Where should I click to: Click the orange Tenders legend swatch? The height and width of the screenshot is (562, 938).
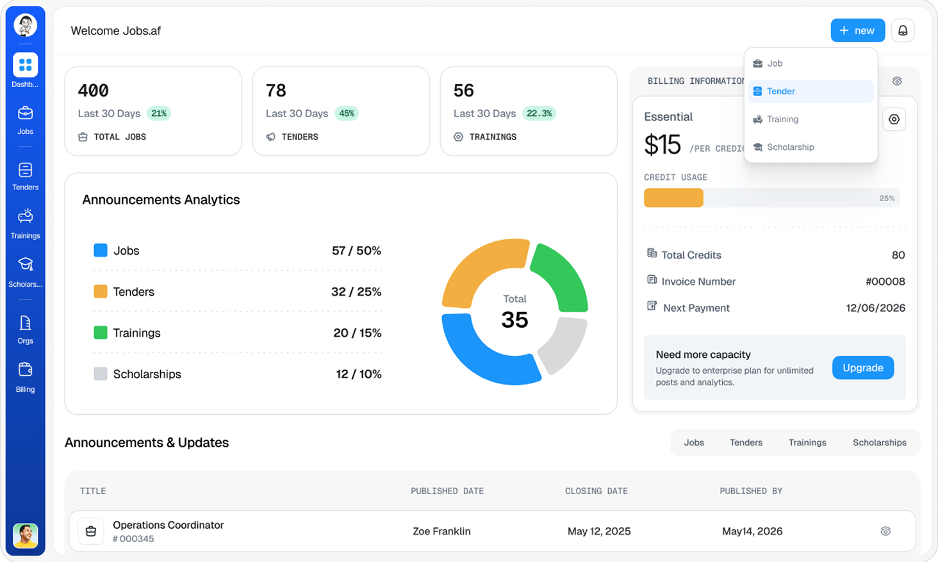click(x=101, y=291)
